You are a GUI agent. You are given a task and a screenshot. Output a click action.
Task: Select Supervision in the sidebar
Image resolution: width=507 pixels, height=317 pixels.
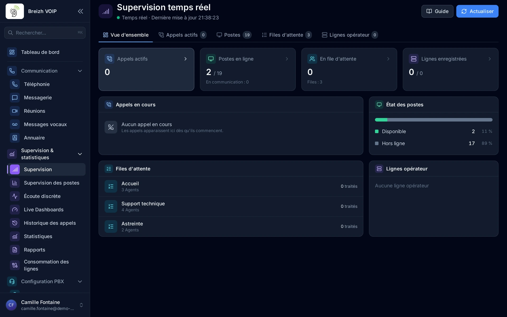(46, 170)
